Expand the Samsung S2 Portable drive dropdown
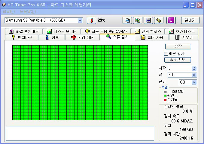Screen dimensions: 204x144 click(x=80, y=20)
